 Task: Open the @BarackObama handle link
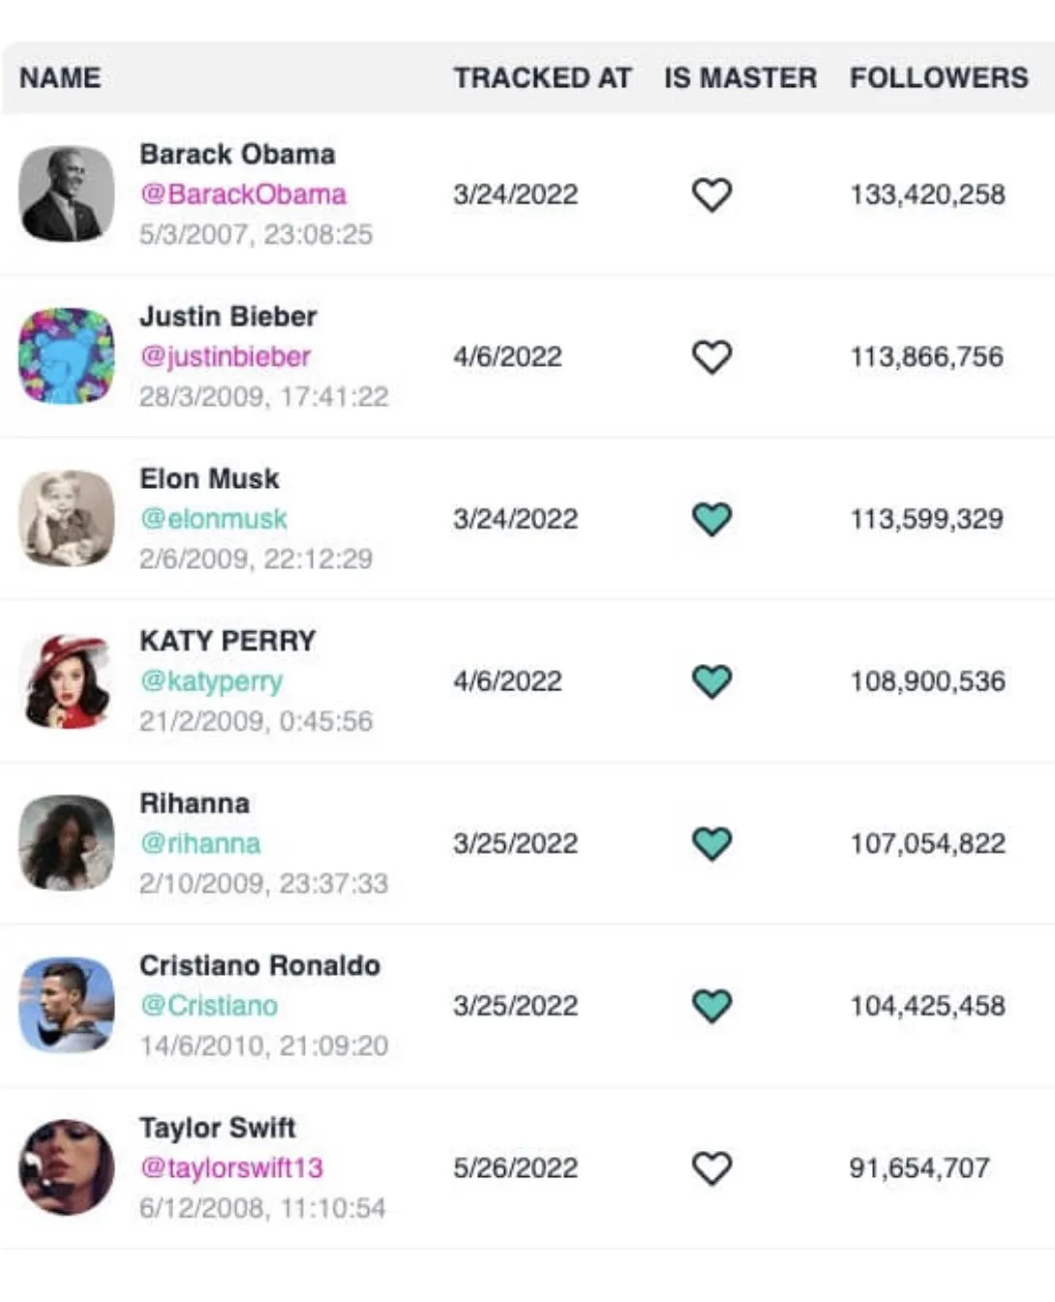click(x=243, y=195)
